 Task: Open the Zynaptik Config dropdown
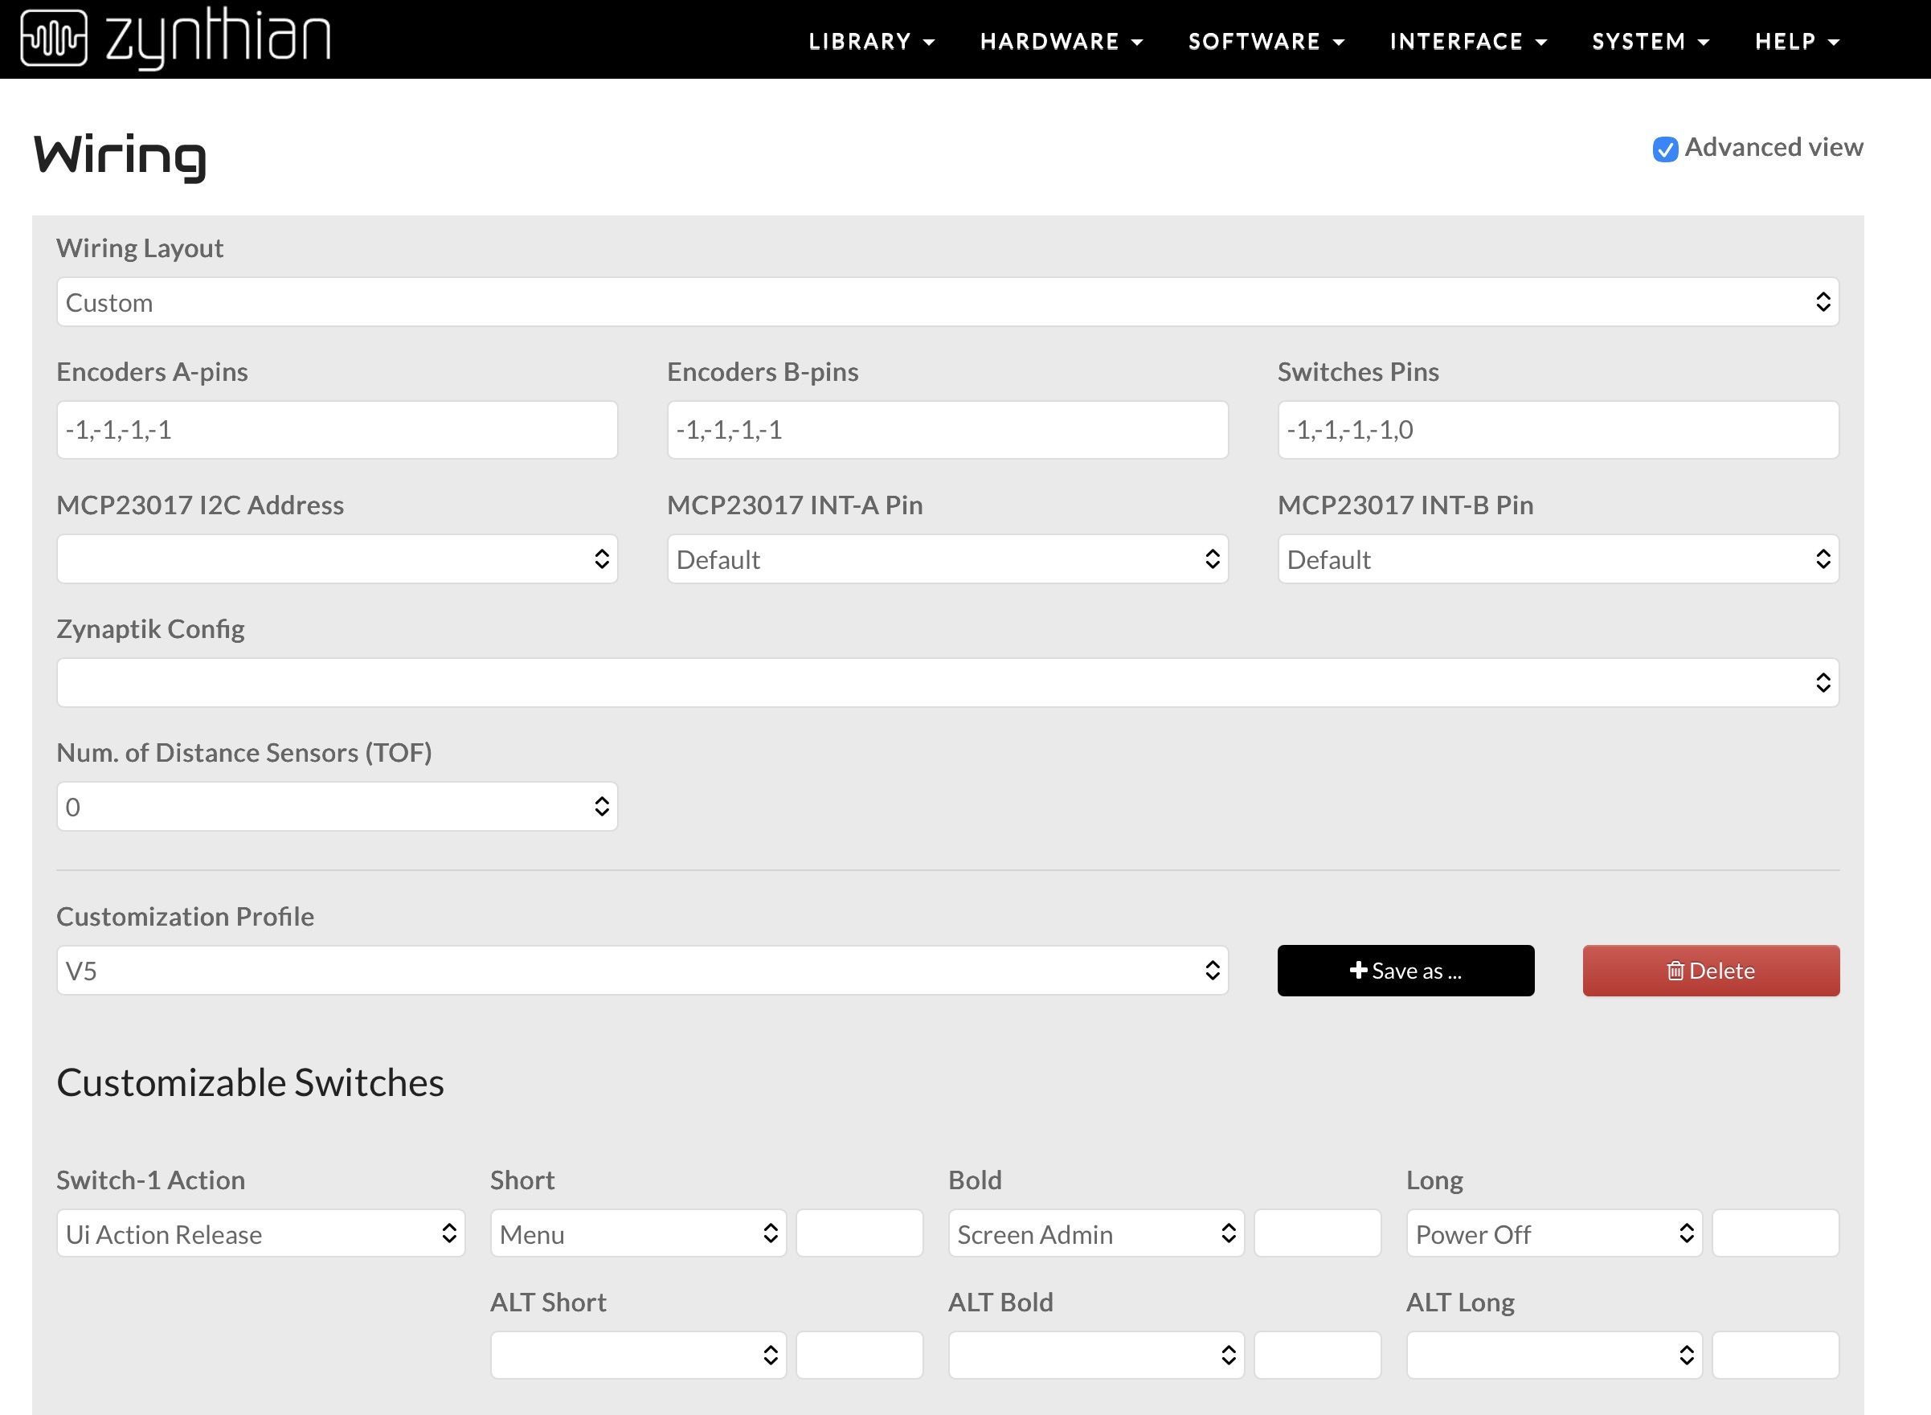[x=947, y=683]
